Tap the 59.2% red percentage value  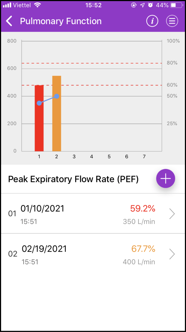click(143, 209)
